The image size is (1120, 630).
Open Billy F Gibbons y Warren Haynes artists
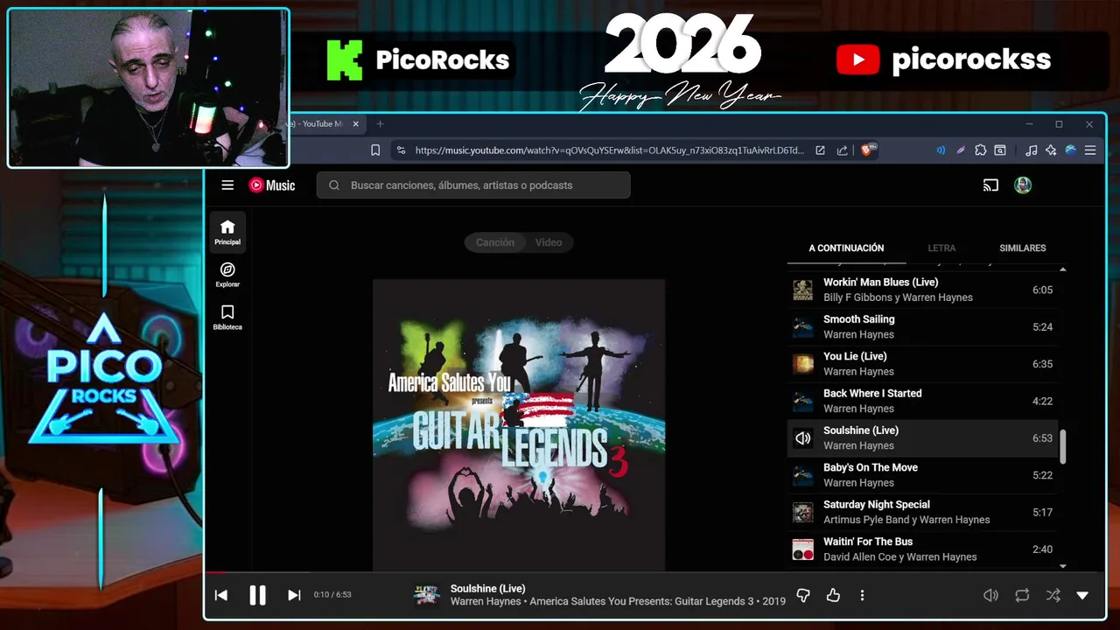[898, 297]
